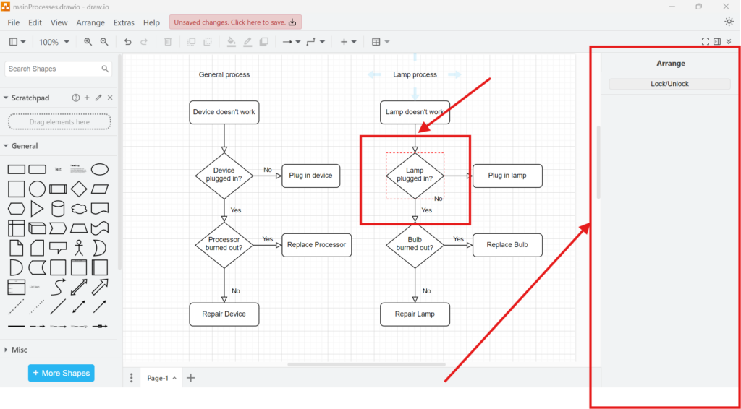Click the More Shapes button
The image size is (741, 409).
click(x=62, y=373)
